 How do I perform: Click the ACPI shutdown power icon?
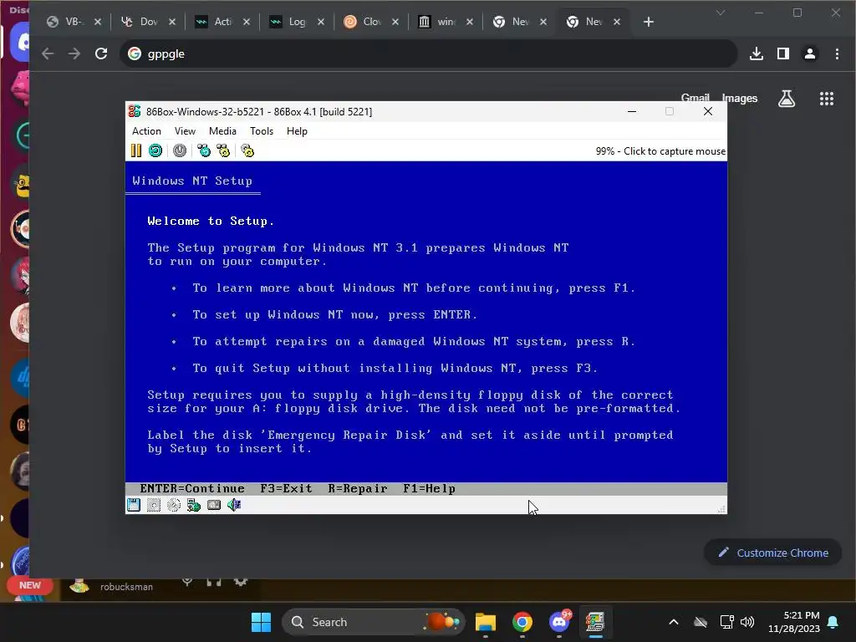tap(180, 150)
